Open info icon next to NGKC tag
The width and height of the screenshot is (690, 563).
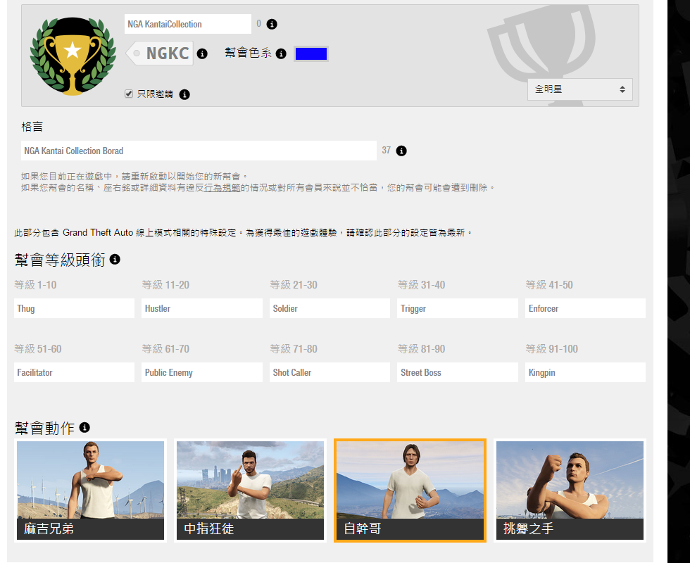pyautogui.click(x=202, y=53)
